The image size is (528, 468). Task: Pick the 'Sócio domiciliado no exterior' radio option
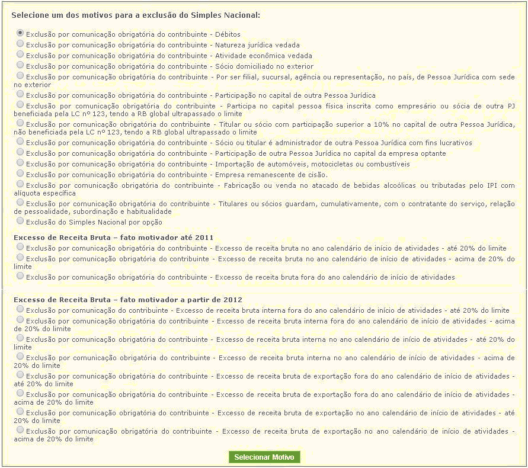[20, 65]
